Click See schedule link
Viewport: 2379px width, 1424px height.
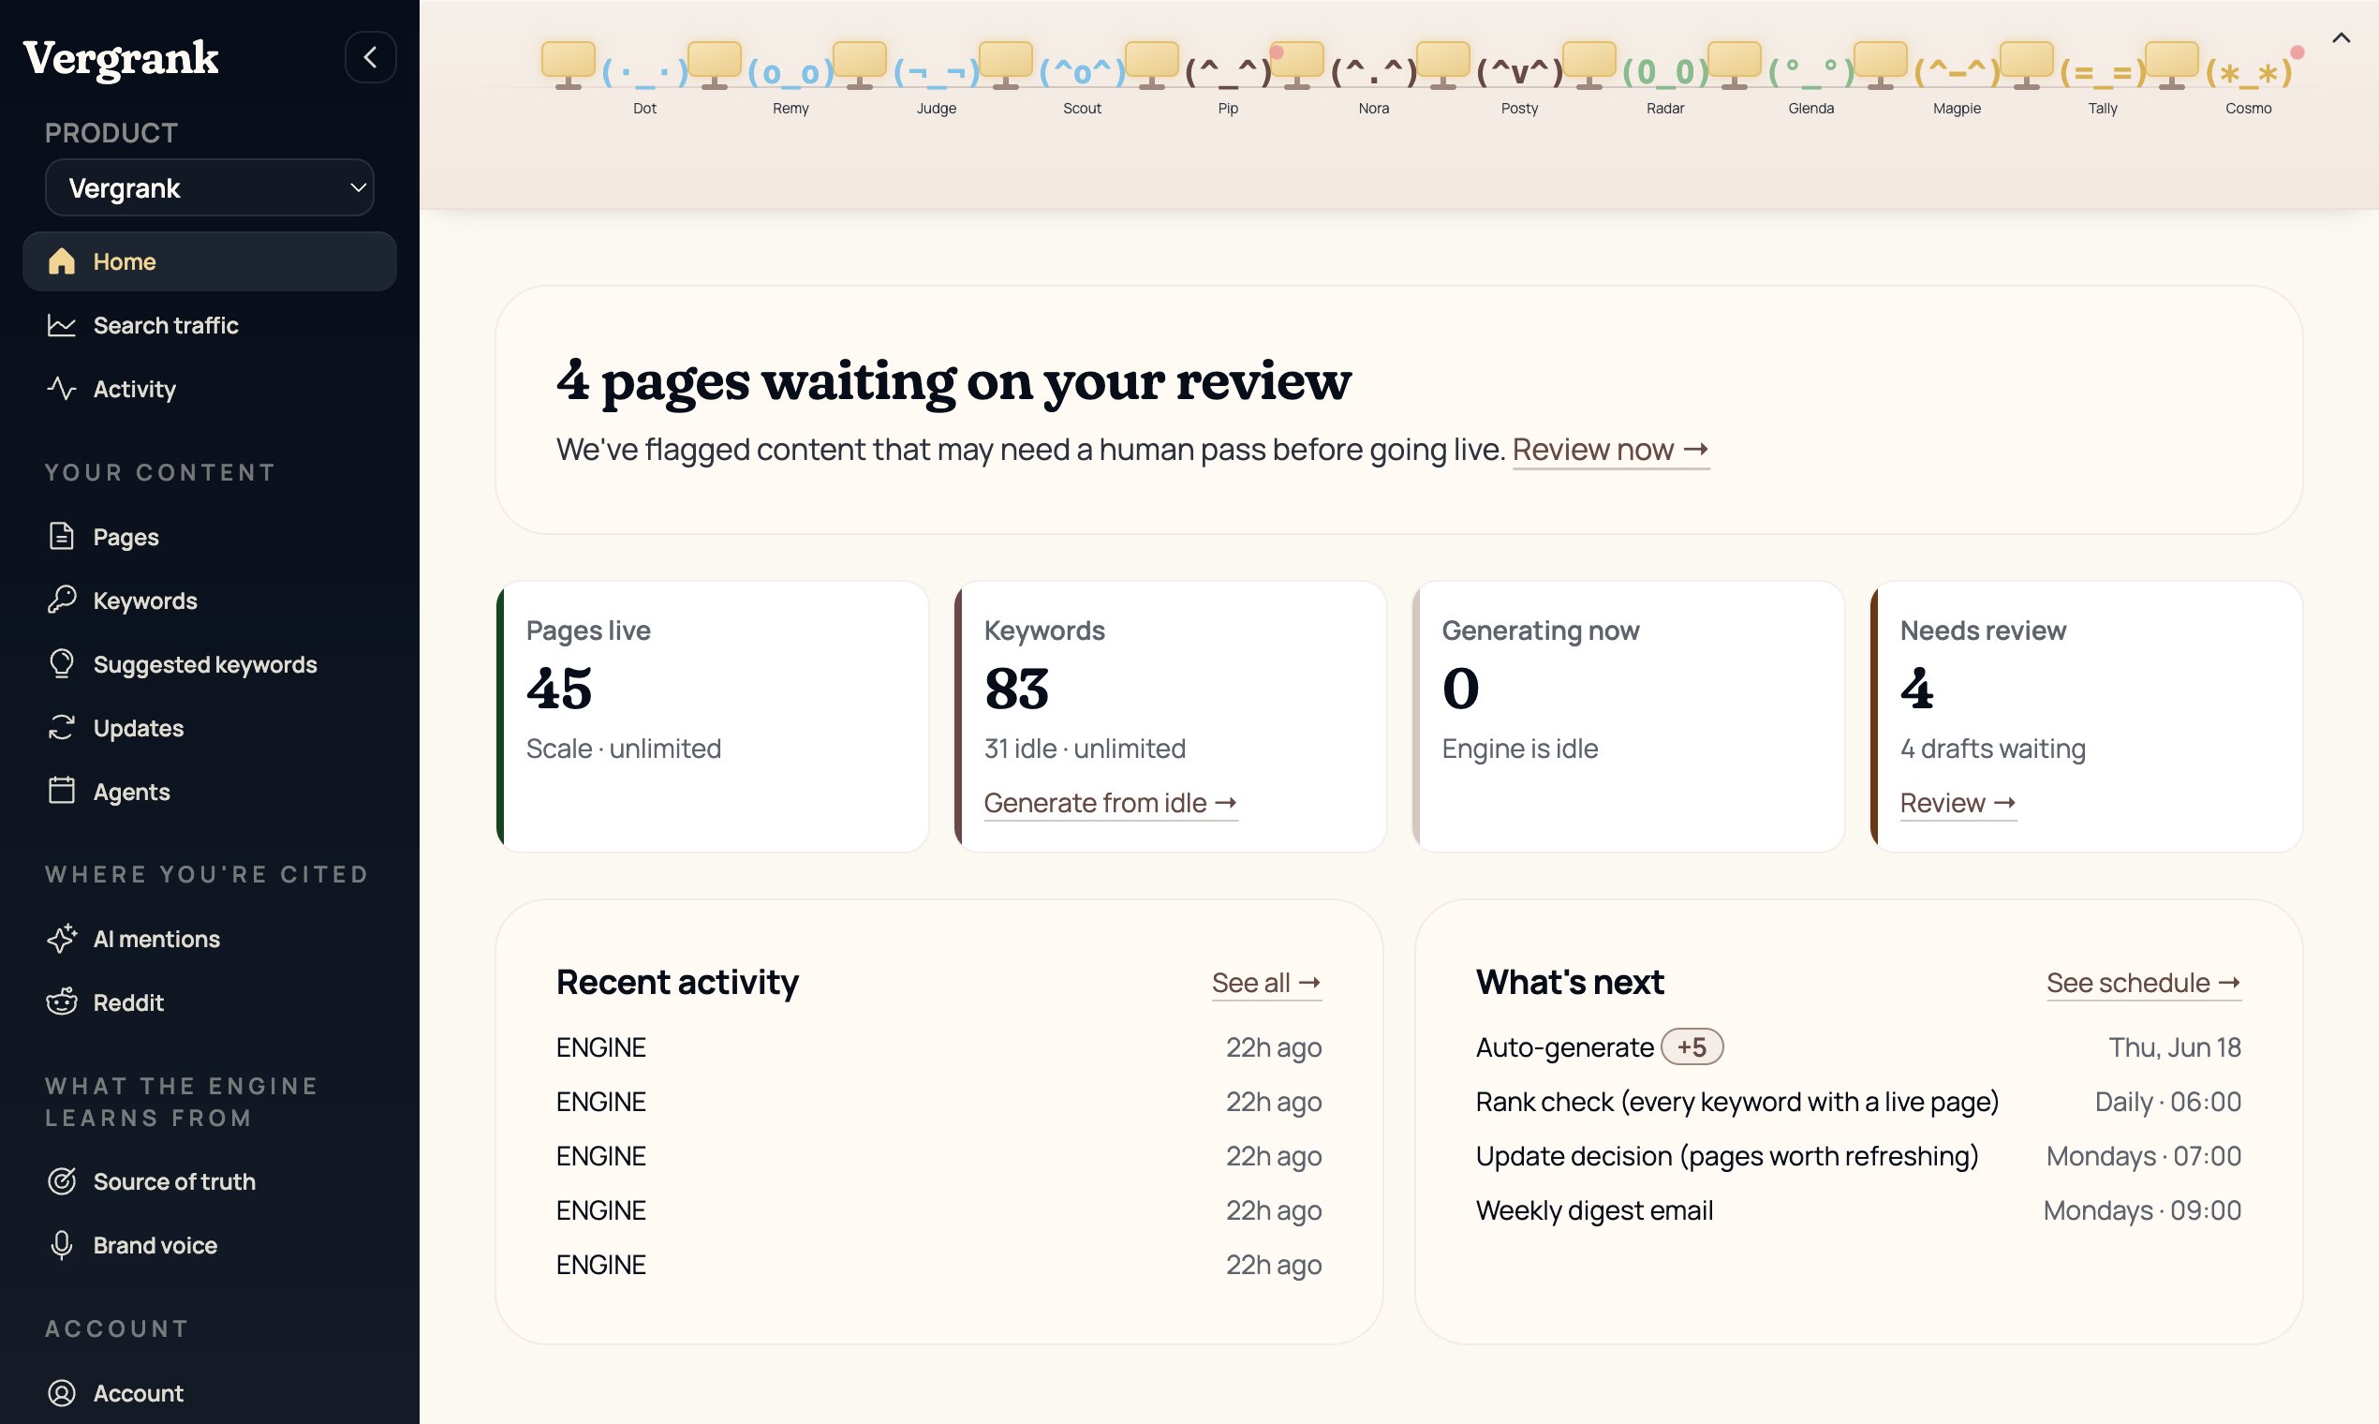(2144, 983)
